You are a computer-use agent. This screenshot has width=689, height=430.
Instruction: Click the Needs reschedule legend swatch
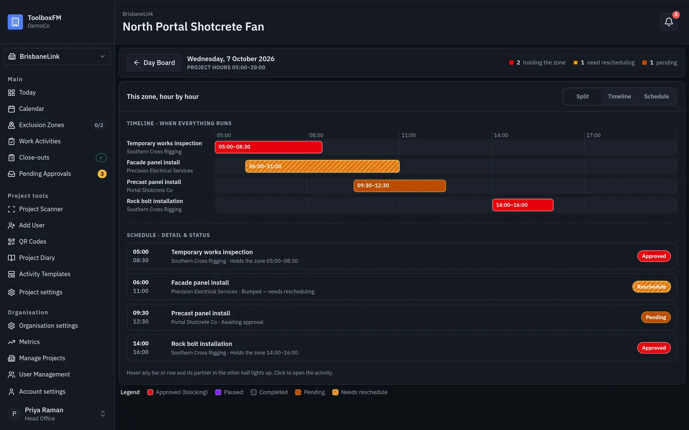(335, 392)
